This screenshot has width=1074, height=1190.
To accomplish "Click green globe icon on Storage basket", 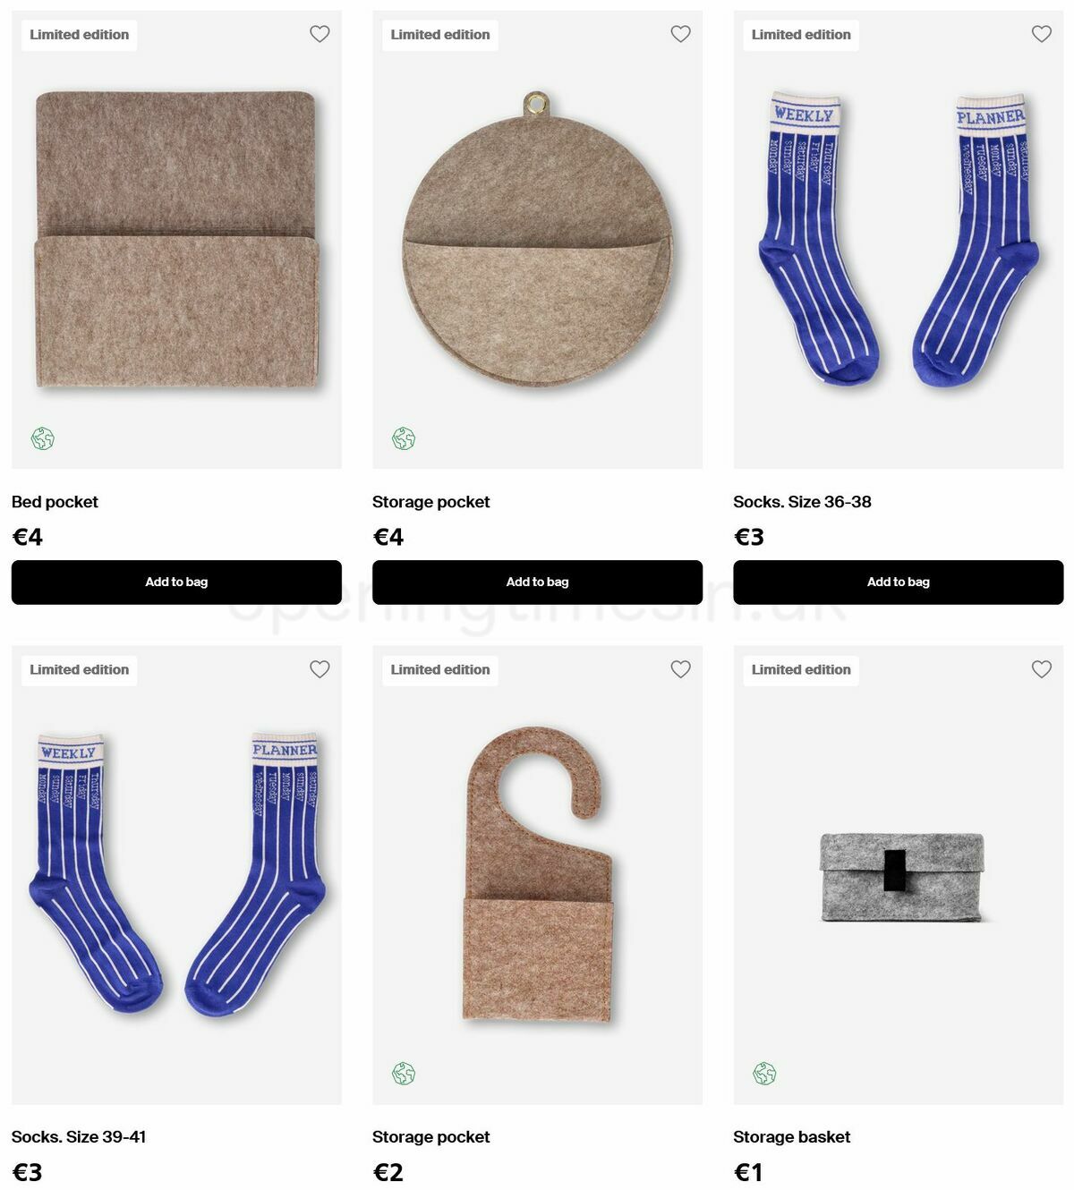I will coord(764,1074).
